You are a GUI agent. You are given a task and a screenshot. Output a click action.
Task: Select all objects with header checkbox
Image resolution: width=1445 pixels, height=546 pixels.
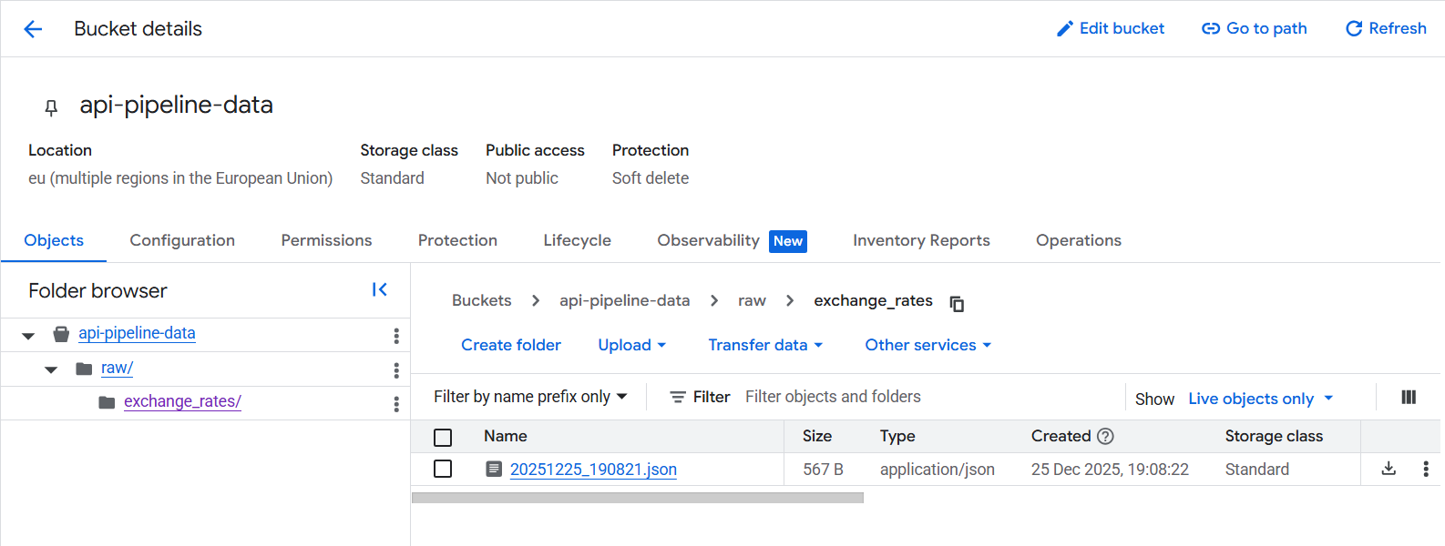pyautogui.click(x=443, y=437)
